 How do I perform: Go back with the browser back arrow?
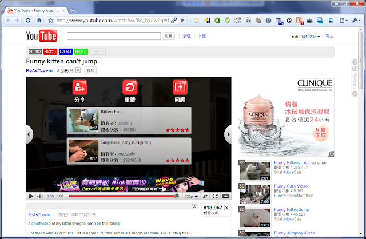9,21
